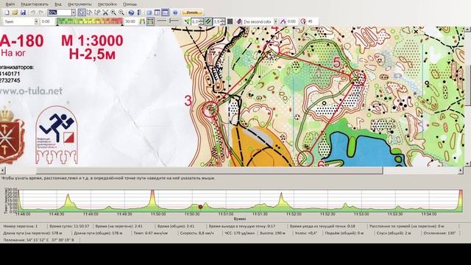Click the purple peaks smoothing icon
This screenshot has width=471, height=265.
click(x=283, y=21)
